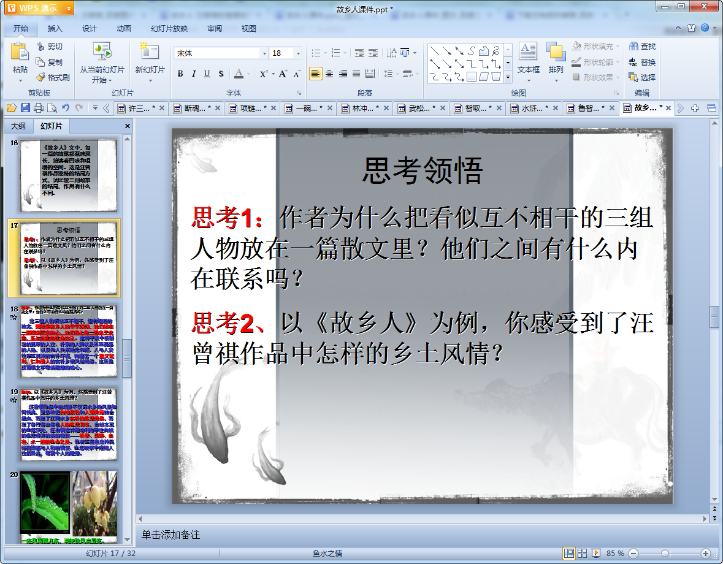723x564 pixels.
Task: Close the slide thumbnail pane
Action: (128, 126)
